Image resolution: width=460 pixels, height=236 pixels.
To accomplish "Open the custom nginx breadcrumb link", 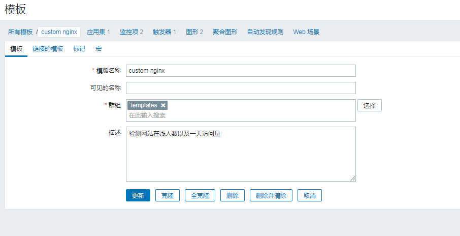I will (59, 32).
